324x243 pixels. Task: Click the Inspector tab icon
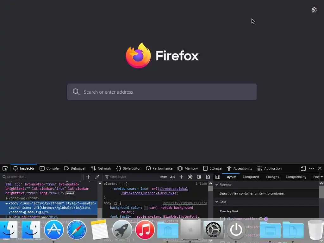(15, 168)
